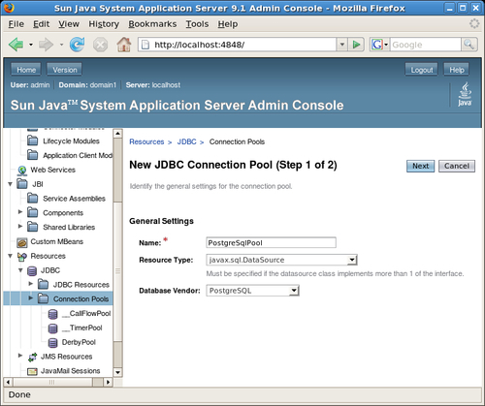This screenshot has width=485, height=406.
Task: Click the stop loading icon
Action: click(x=100, y=45)
